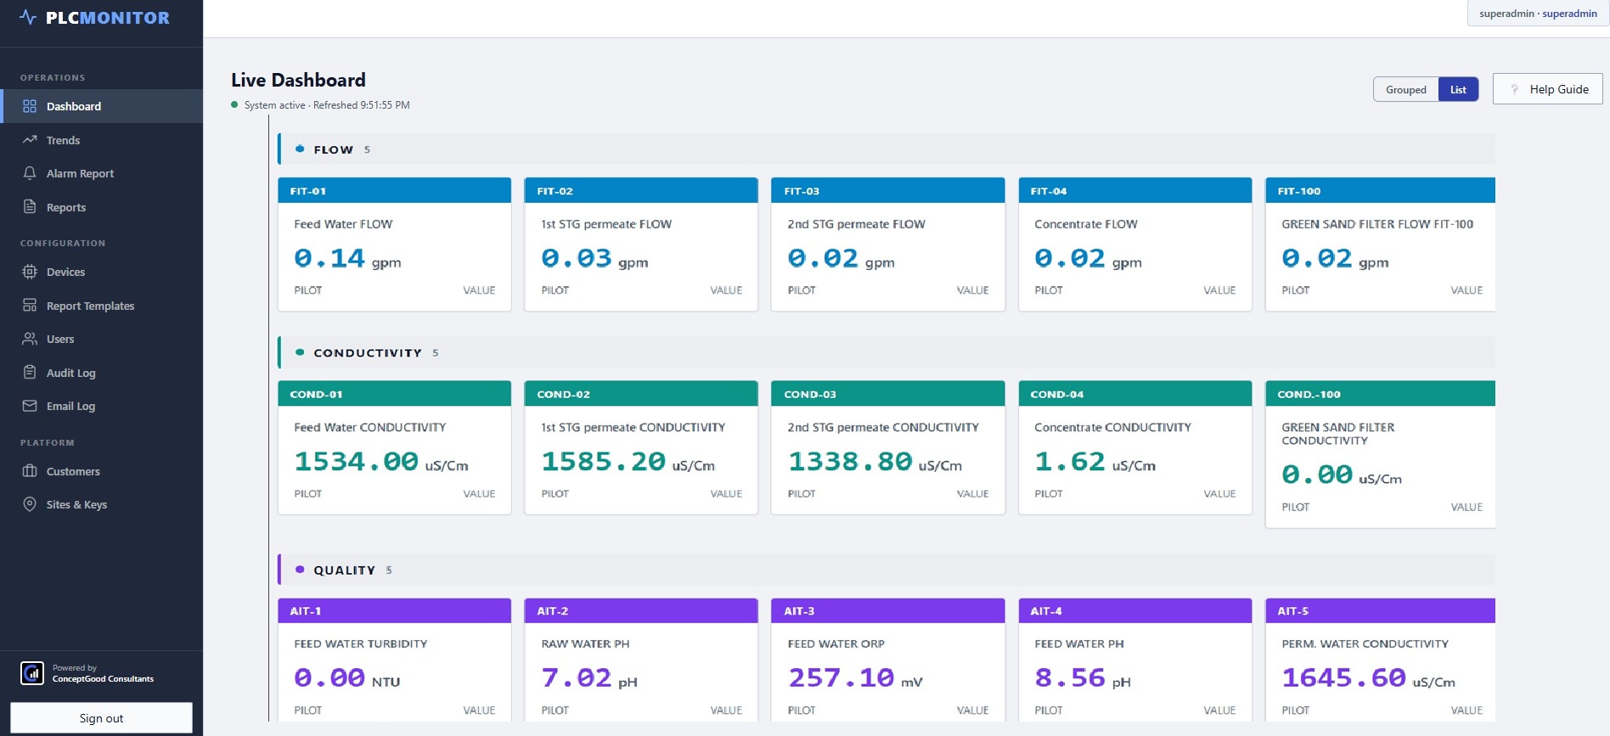Select the FIT-03 2nd STG permeate FLOW card
The width and height of the screenshot is (1610, 736).
pyautogui.click(x=888, y=244)
